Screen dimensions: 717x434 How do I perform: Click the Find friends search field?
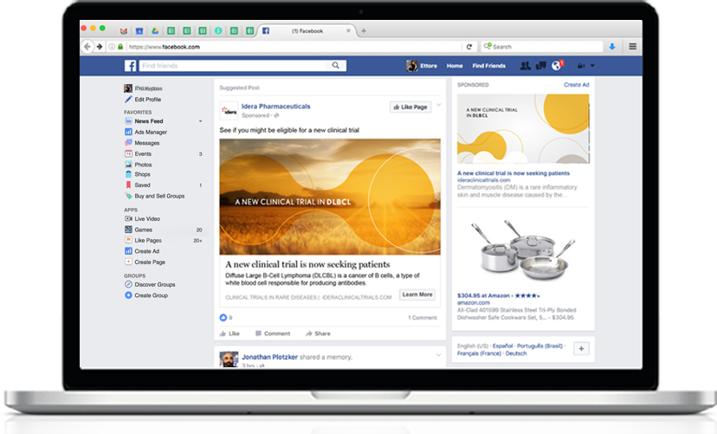click(234, 66)
